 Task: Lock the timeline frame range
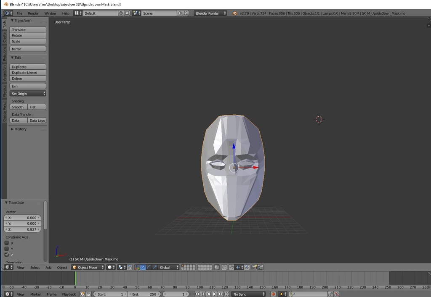click(88, 294)
